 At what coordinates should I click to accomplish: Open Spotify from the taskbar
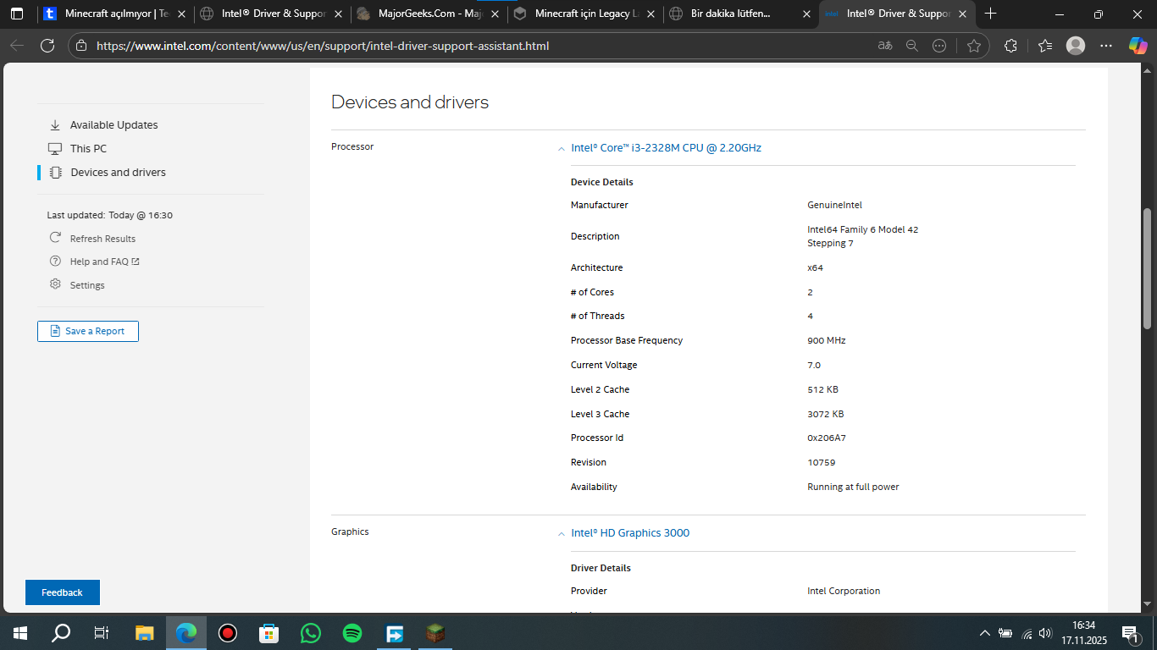pyautogui.click(x=352, y=633)
